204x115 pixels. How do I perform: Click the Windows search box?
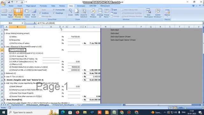coord(33,112)
